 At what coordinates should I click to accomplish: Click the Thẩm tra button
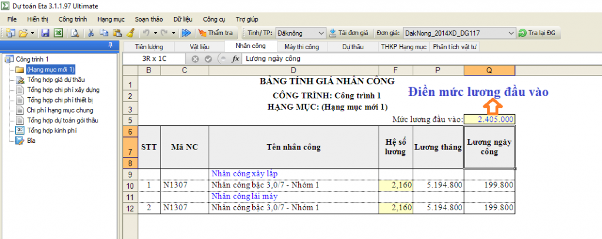pos(215,33)
